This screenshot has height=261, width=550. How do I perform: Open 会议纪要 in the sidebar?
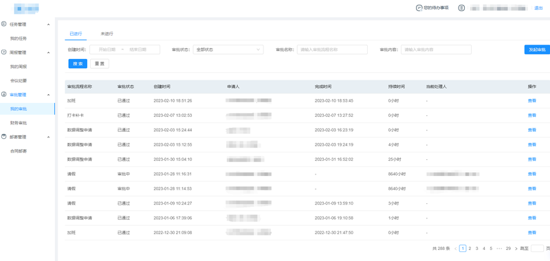click(x=19, y=80)
